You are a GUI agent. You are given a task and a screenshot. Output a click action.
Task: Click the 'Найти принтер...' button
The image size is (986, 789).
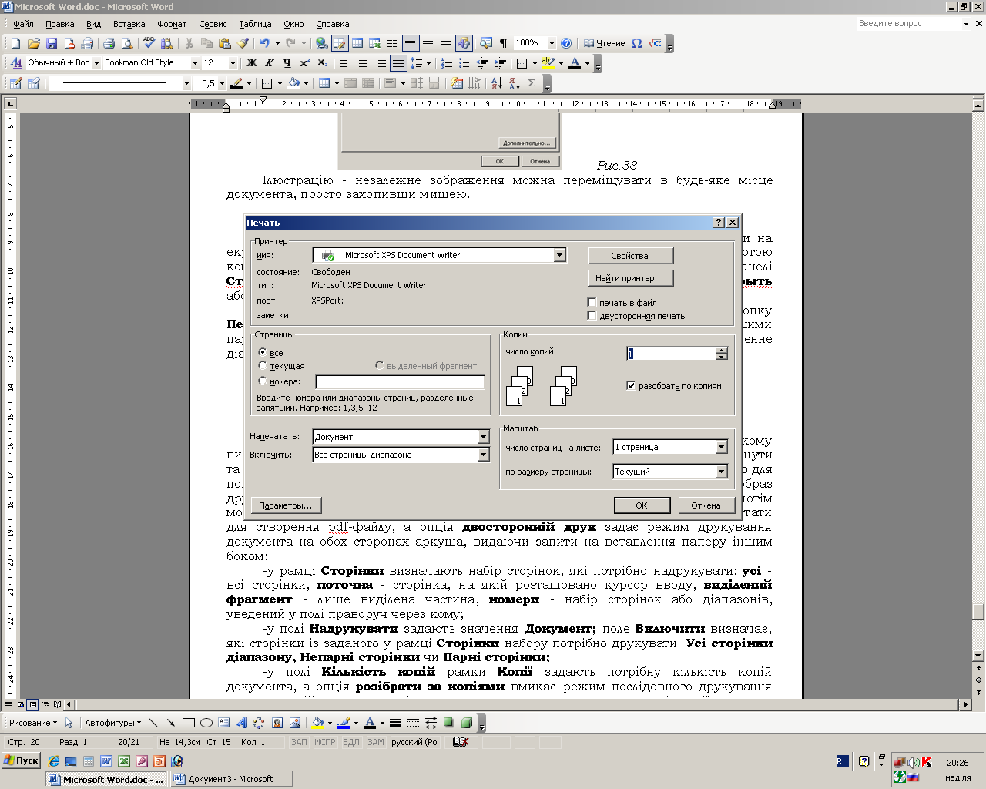click(630, 278)
